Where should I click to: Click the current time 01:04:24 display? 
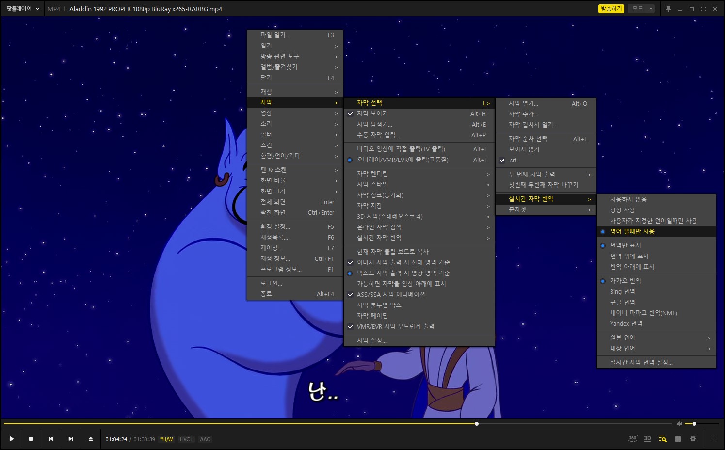(x=116, y=439)
